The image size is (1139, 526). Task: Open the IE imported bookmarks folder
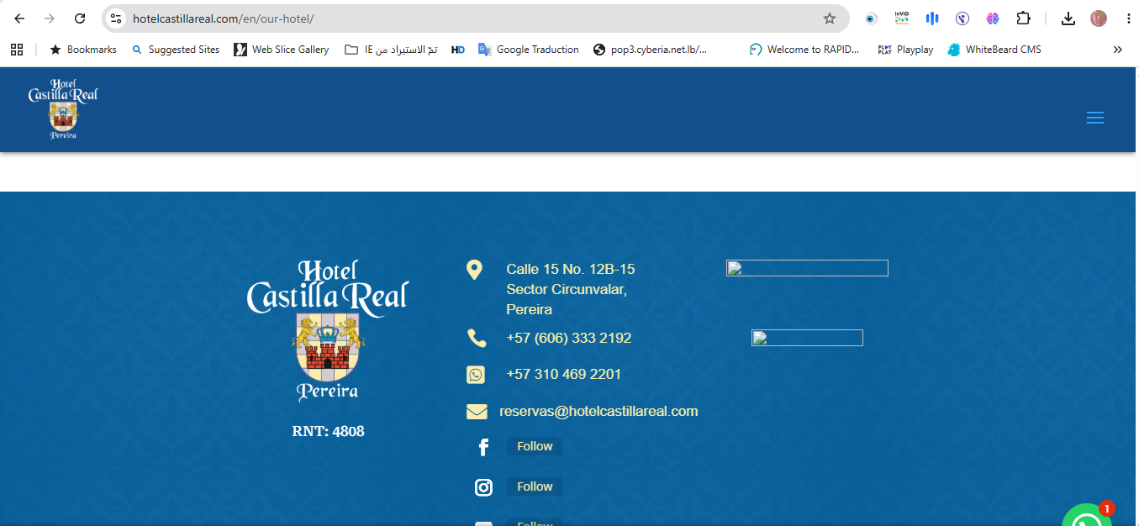coord(391,50)
